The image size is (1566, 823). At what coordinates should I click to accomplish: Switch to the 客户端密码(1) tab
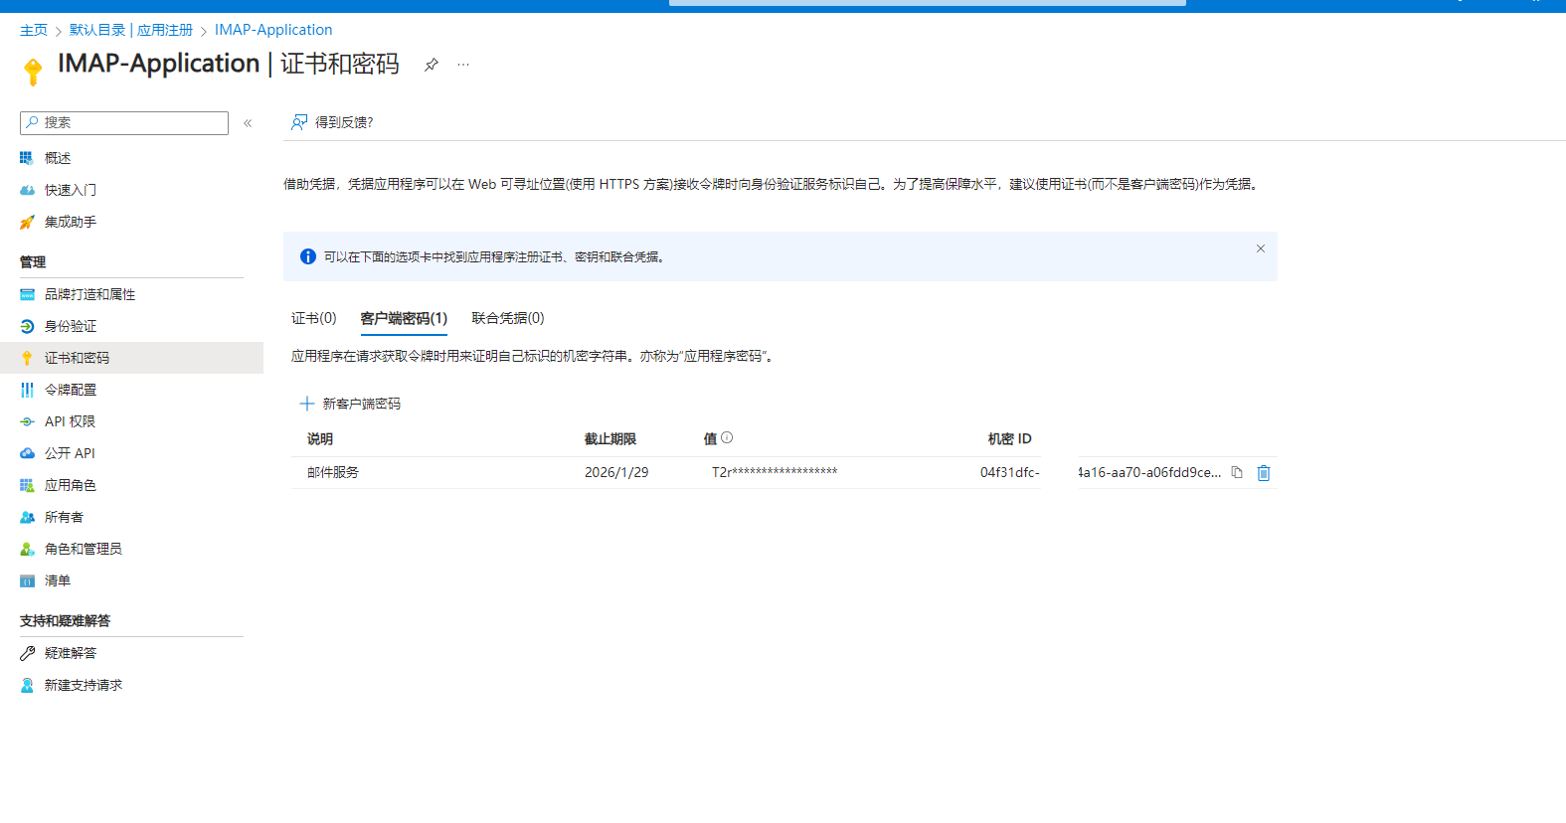point(404,318)
